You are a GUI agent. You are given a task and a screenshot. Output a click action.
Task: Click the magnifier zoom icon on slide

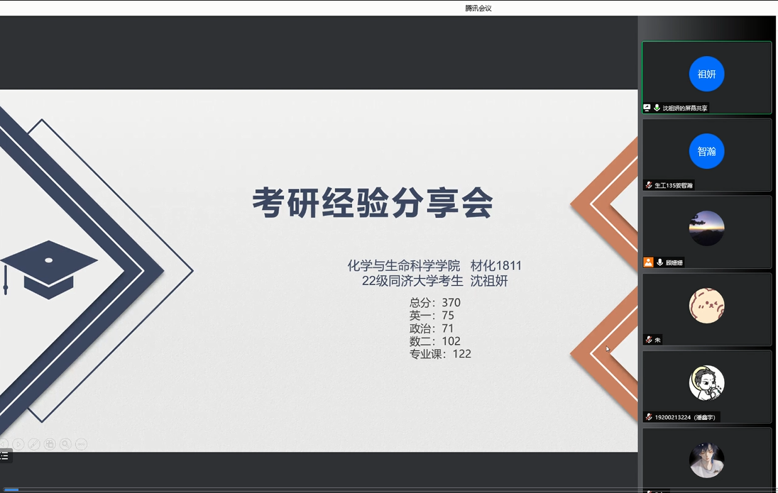point(65,444)
